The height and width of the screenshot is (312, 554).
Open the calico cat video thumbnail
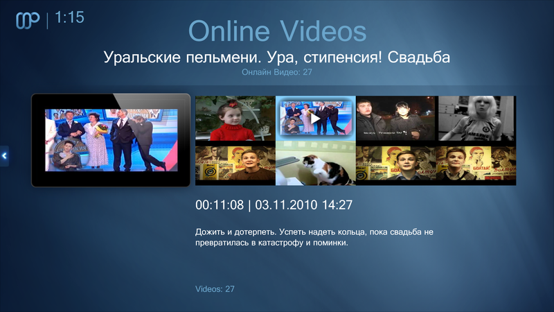point(315,165)
